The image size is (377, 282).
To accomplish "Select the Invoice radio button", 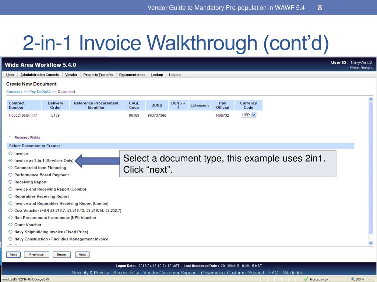I will coord(10,153).
